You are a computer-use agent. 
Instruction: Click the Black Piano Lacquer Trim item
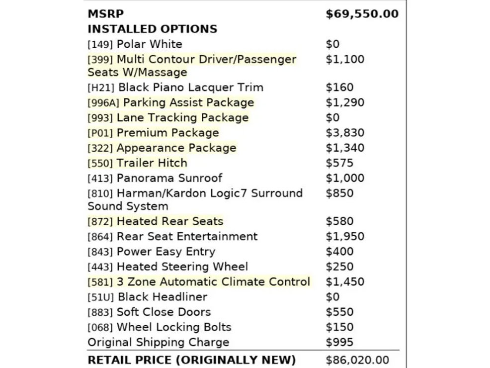[x=175, y=87]
